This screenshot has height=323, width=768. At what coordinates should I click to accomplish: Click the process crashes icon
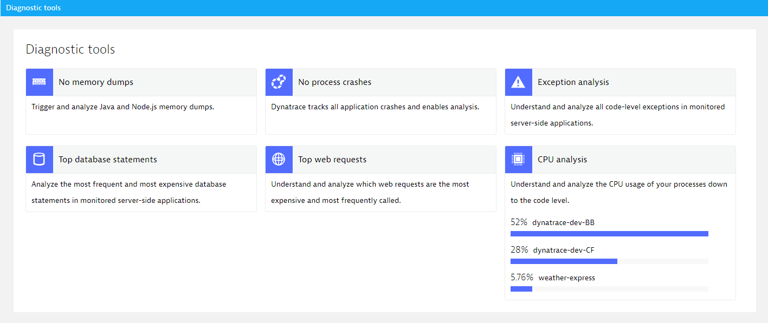279,82
